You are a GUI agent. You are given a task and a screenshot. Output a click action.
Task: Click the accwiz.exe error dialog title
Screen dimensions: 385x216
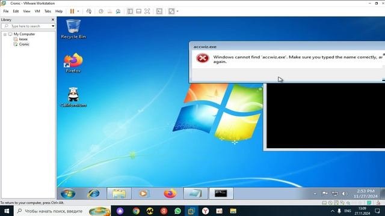click(x=205, y=47)
